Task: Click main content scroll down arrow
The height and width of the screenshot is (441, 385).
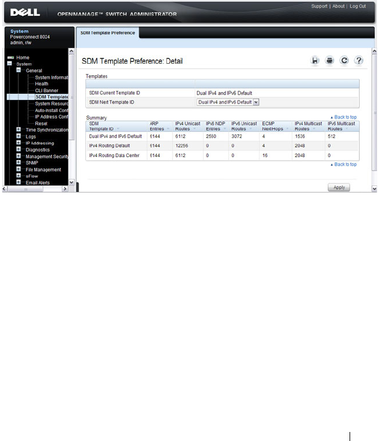Action: [374, 189]
